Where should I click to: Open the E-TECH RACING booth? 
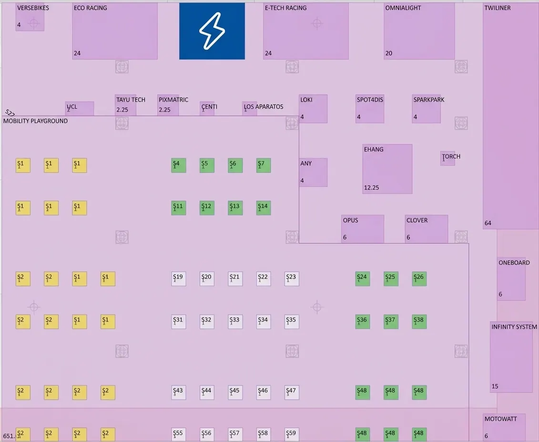(306, 31)
